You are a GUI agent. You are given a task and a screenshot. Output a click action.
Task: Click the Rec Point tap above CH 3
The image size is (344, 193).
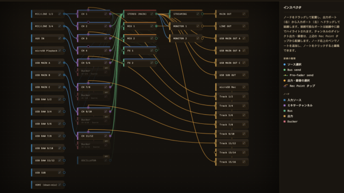[88, 34]
